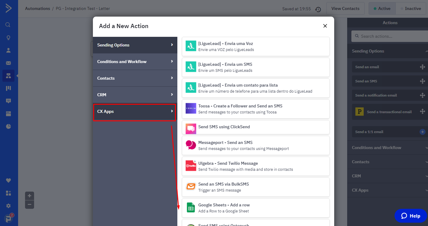The image size is (428, 226).
Task: Click the search magnifier icon in left sidebar
Action: (8, 25)
